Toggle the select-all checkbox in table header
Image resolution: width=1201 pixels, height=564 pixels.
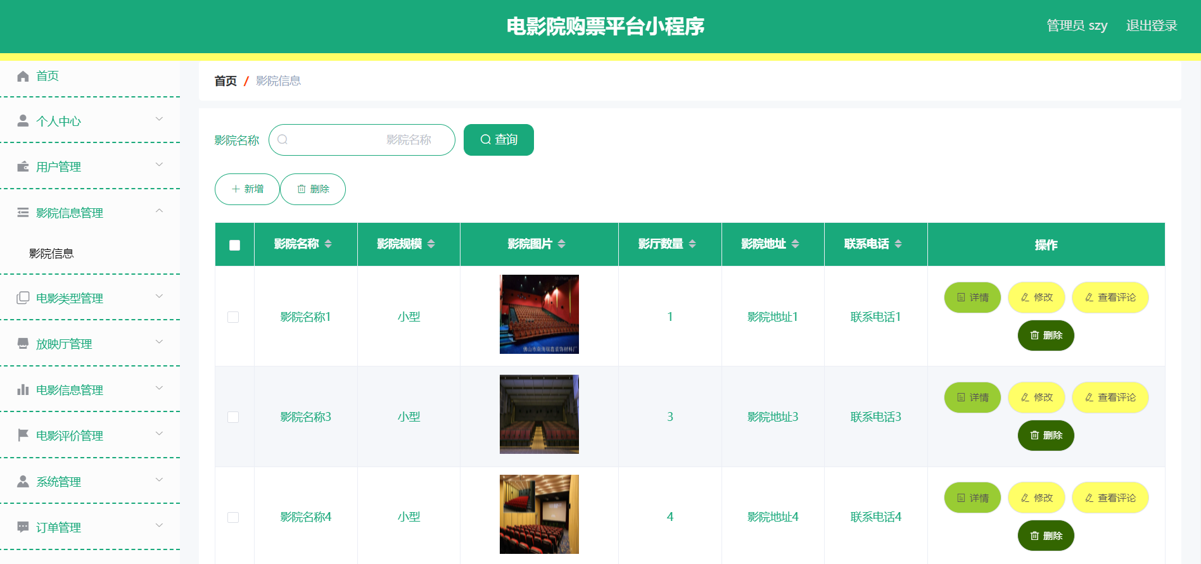click(x=234, y=245)
